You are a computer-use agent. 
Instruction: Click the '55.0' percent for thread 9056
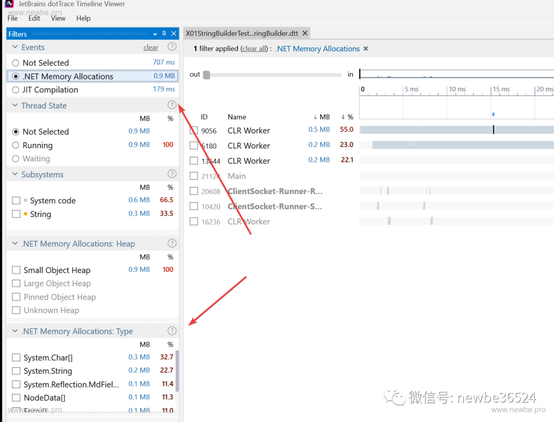(347, 130)
